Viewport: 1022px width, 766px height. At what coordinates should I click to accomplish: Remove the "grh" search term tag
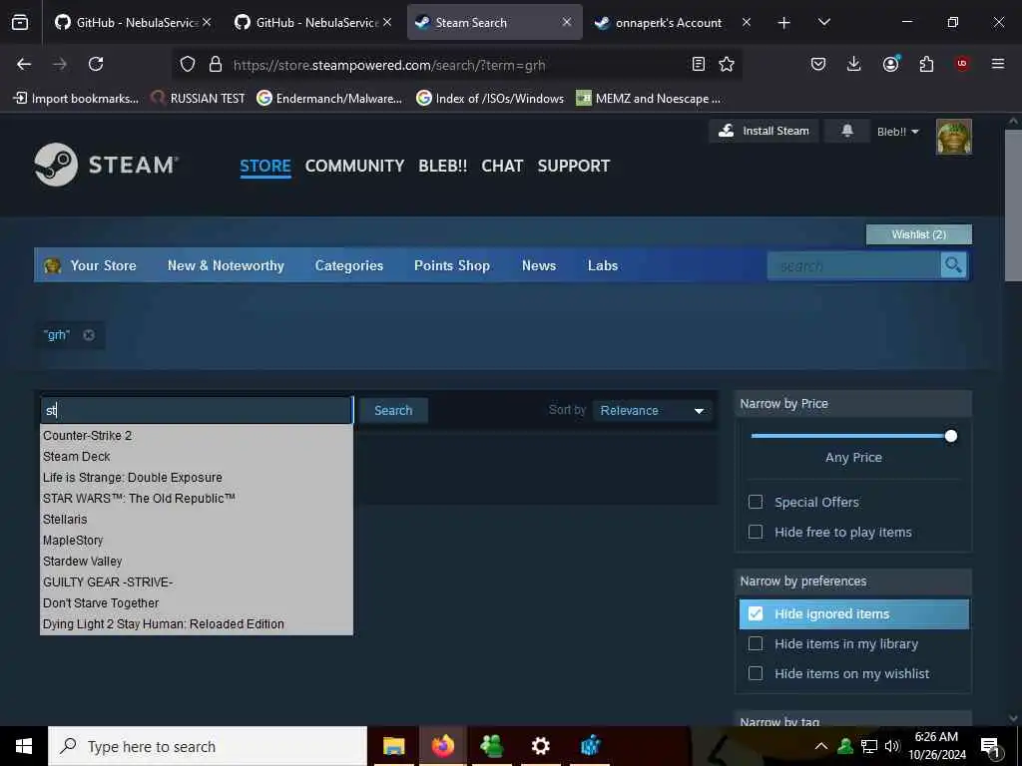click(89, 335)
